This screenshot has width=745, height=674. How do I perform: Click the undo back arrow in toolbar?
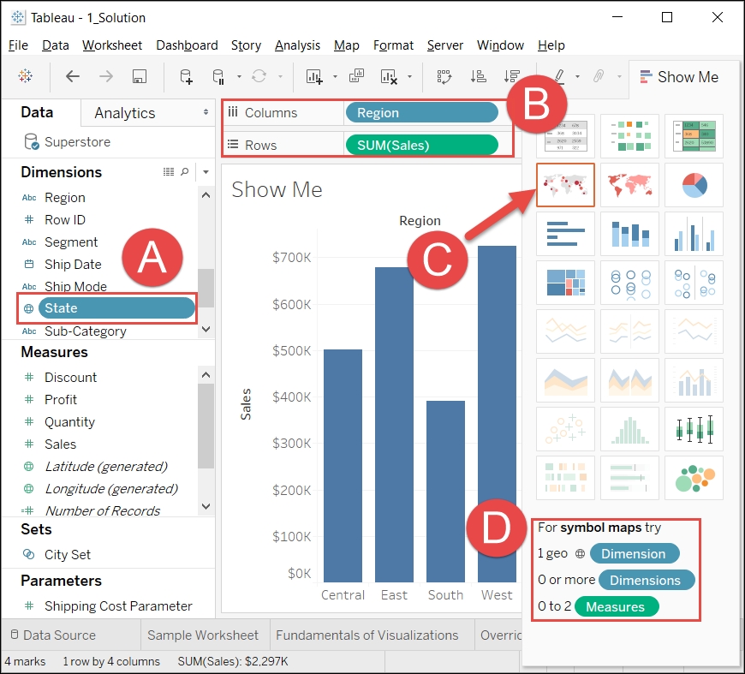(72, 76)
